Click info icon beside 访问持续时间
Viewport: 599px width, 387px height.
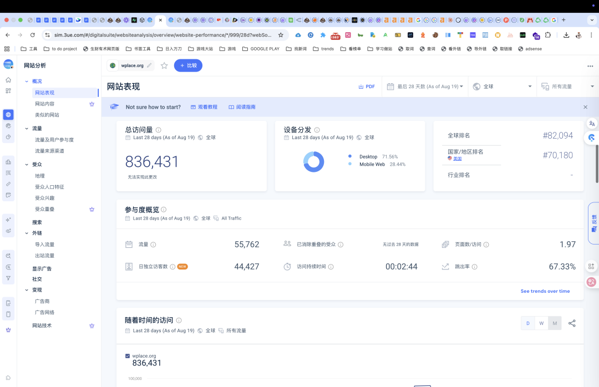point(331,267)
